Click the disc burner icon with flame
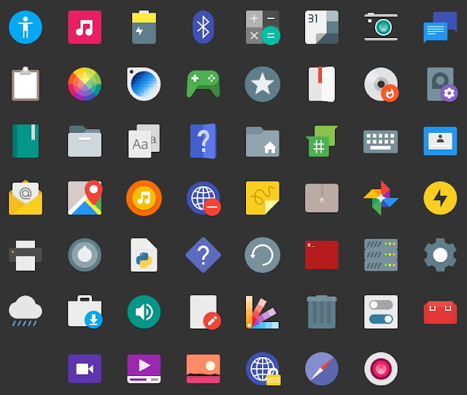The width and height of the screenshot is (467, 395). (x=381, y=85)
